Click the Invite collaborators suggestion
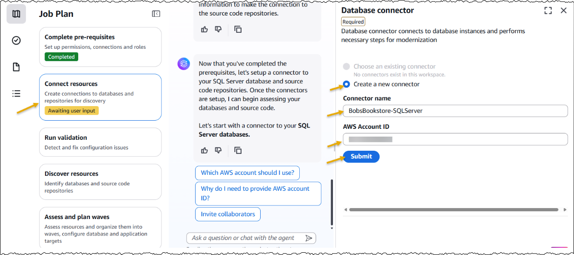 (x=228, y=214)
